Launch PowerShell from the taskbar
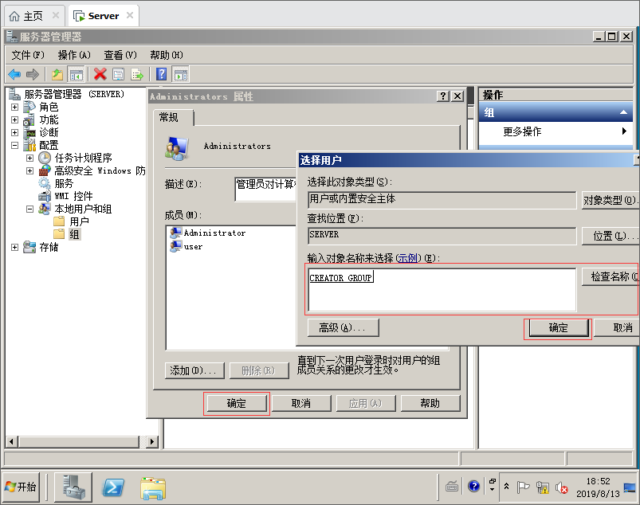The image size is (640, 505). [116, 487]
